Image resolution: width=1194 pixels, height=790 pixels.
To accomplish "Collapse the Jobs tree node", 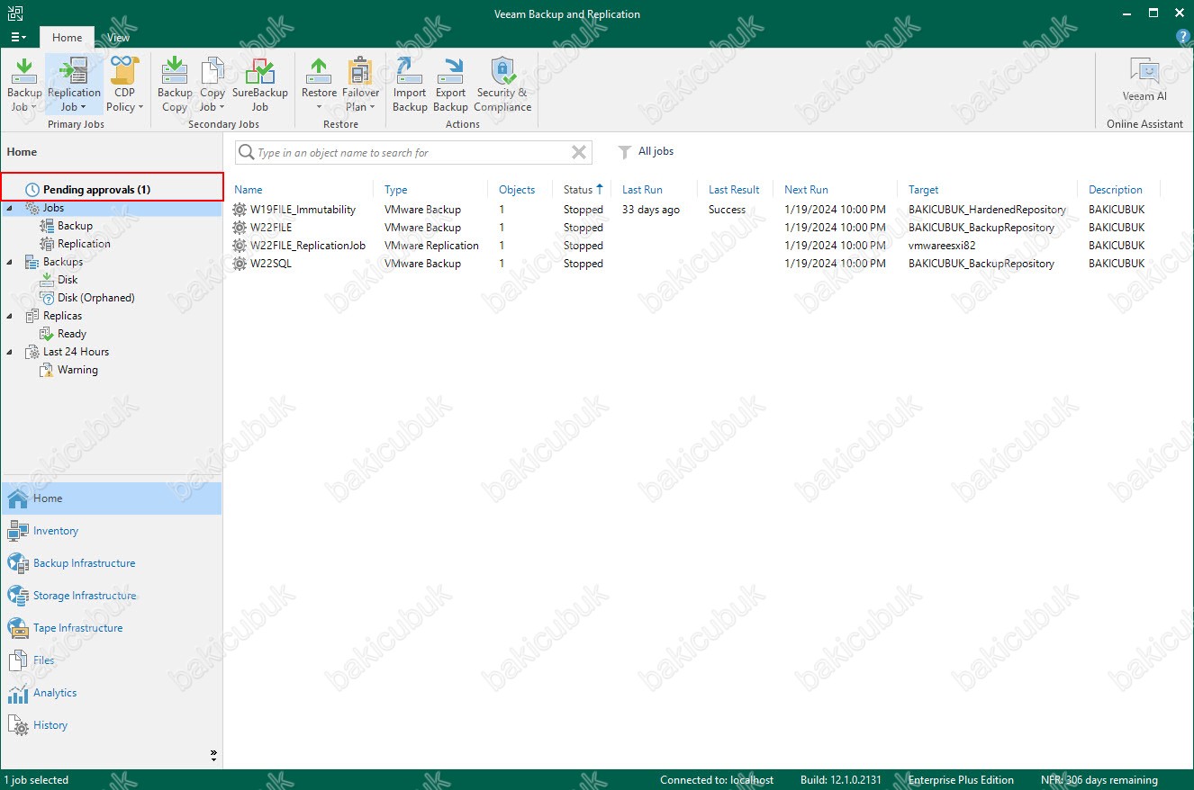I will pos(10,208).
